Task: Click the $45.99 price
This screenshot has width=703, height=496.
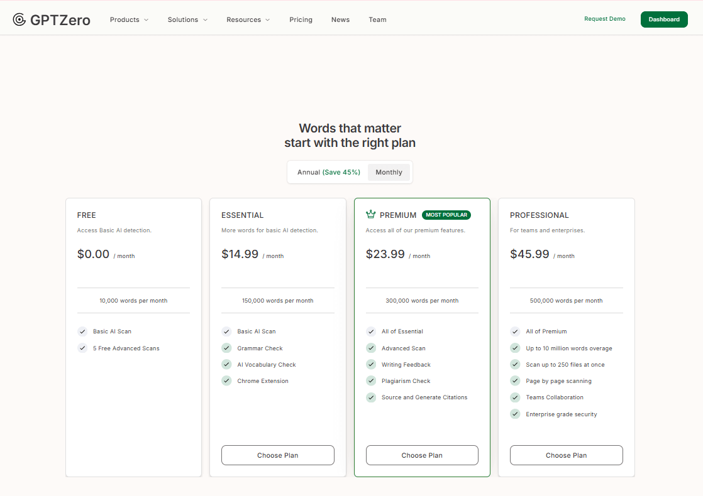Action: (529, 254)
